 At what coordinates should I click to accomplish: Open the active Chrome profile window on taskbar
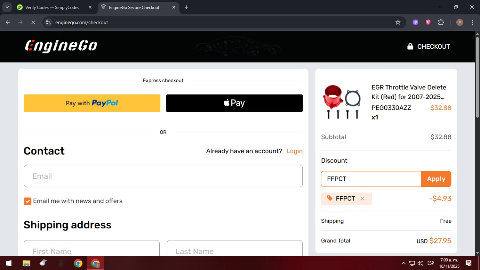click(95, 263)
